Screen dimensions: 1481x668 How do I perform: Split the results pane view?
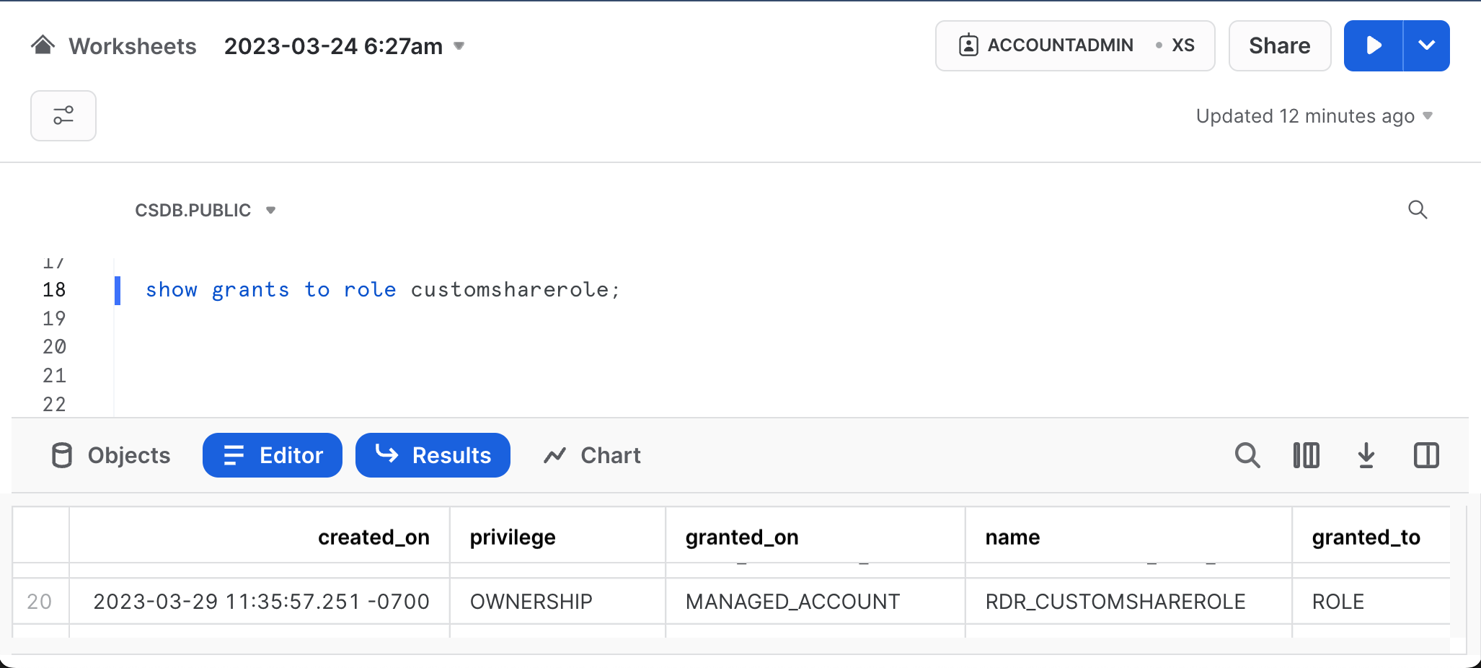1425,455
